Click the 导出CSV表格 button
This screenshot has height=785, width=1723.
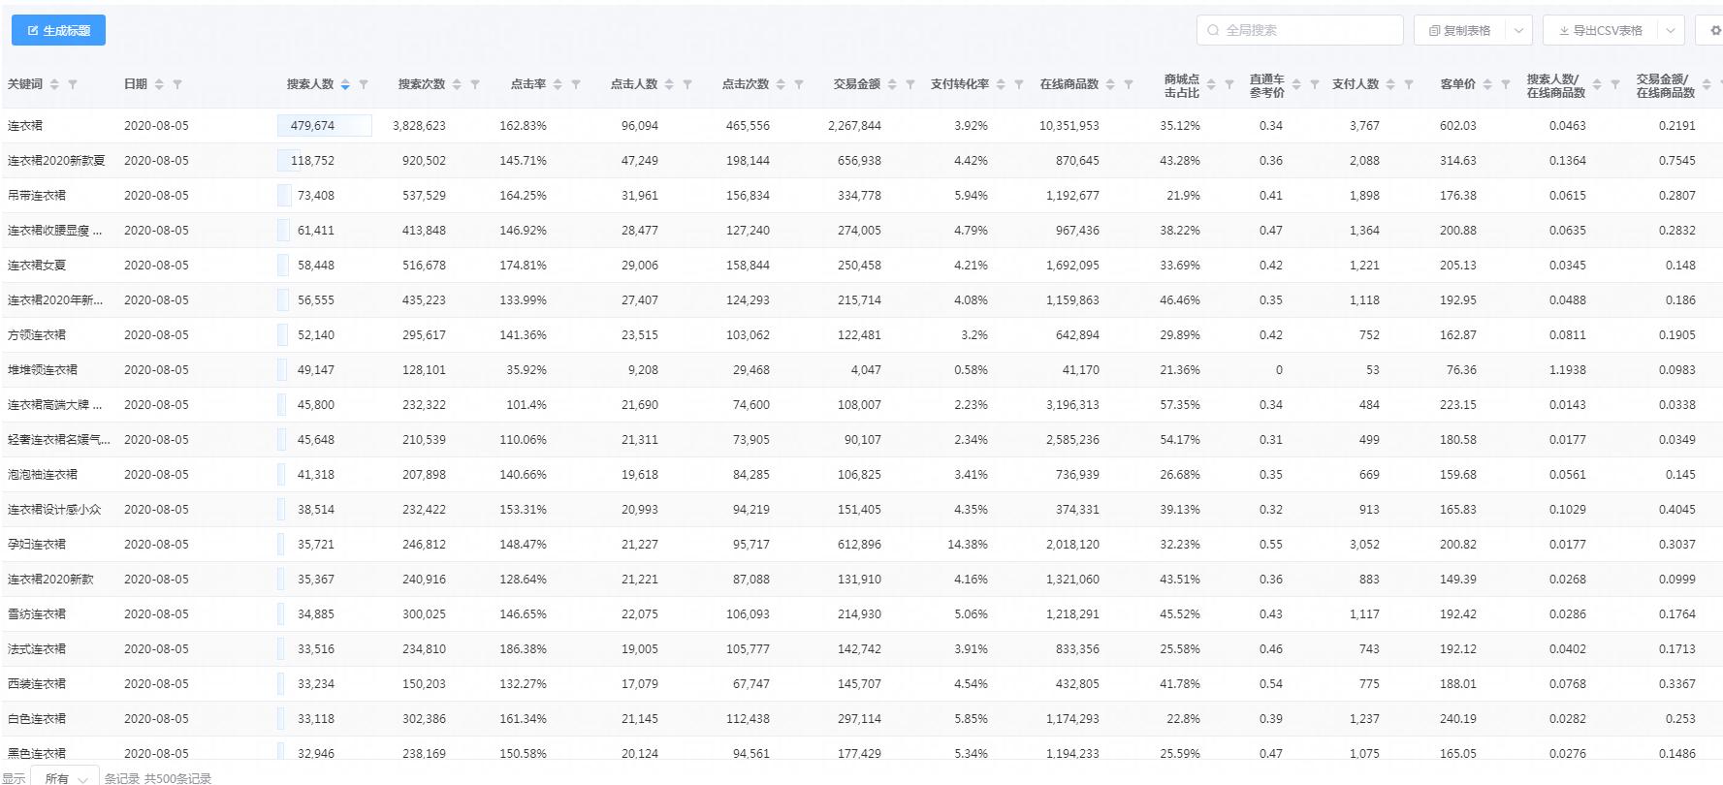[x=1601, y=30]
